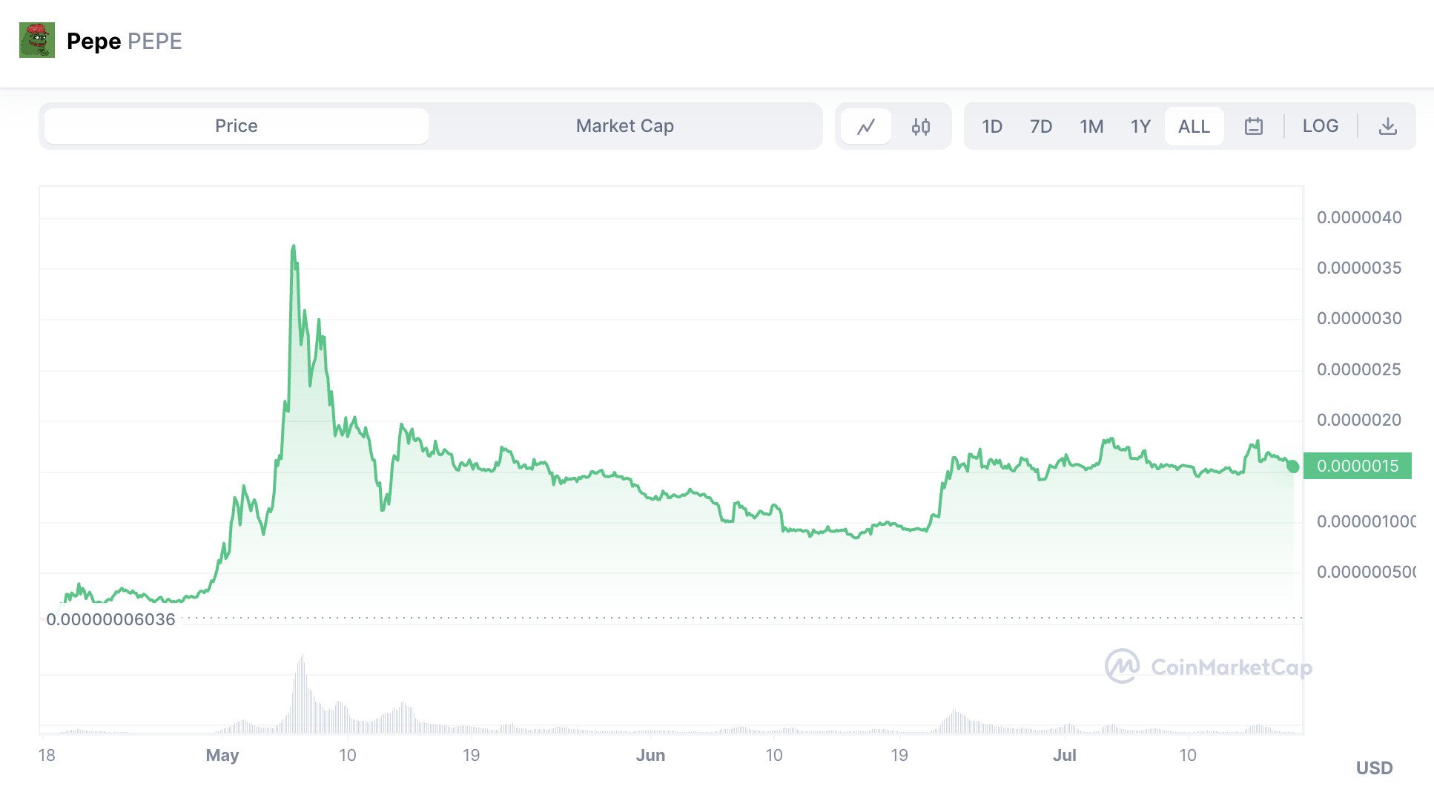Image resolution: width=1434 pixels, height=798 pixels.
Task: Switch to line chart view icon
Action: click(866, 127)
